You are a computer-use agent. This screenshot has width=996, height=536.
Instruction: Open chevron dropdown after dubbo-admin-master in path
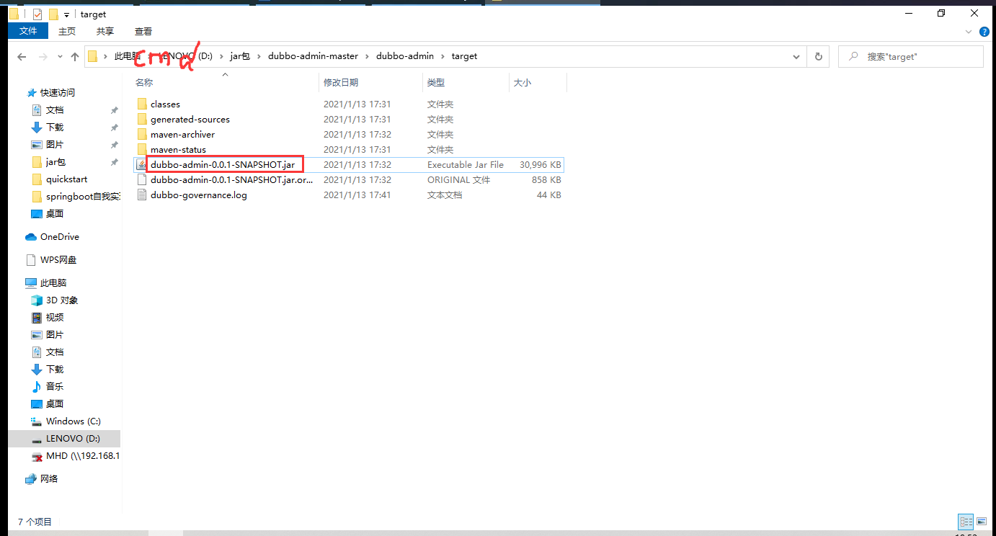366,56
